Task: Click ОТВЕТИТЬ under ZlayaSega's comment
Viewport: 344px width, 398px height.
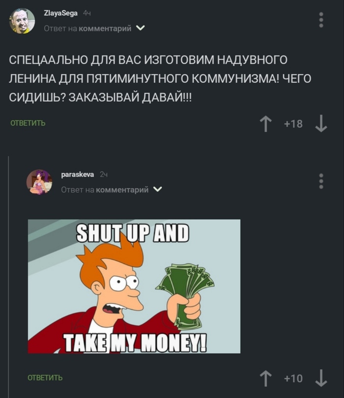Action: coord(28,123)
